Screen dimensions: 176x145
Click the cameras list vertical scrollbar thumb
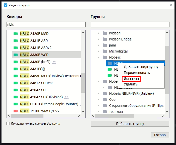[83, 83]
